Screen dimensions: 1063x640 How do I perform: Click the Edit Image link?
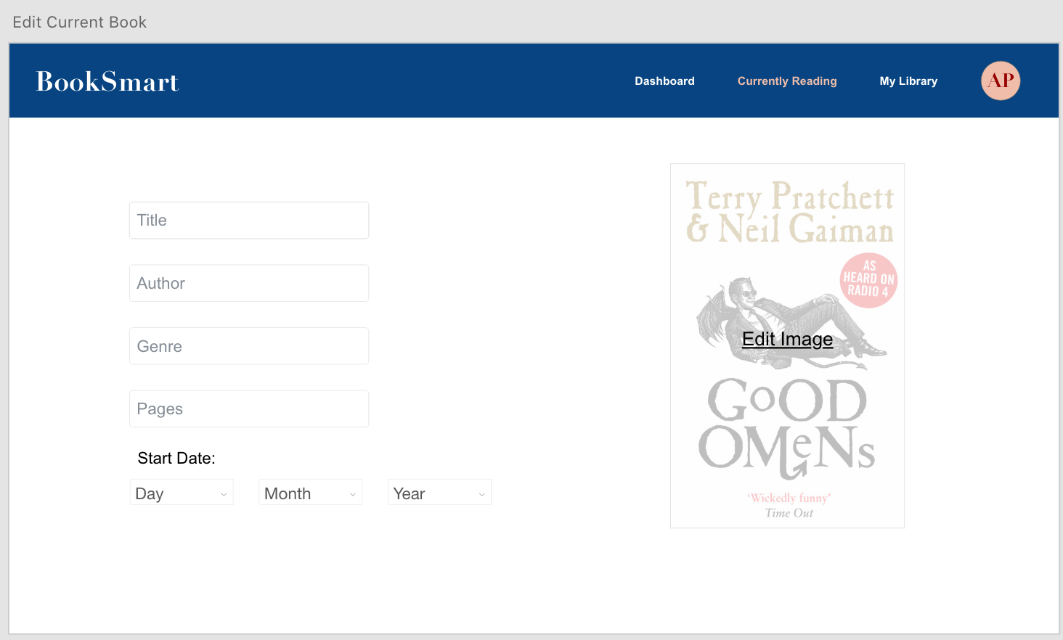pyautogui.click(x=787, y=340)
